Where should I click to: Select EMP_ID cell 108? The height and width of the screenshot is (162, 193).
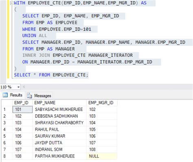tap(22, 156)
